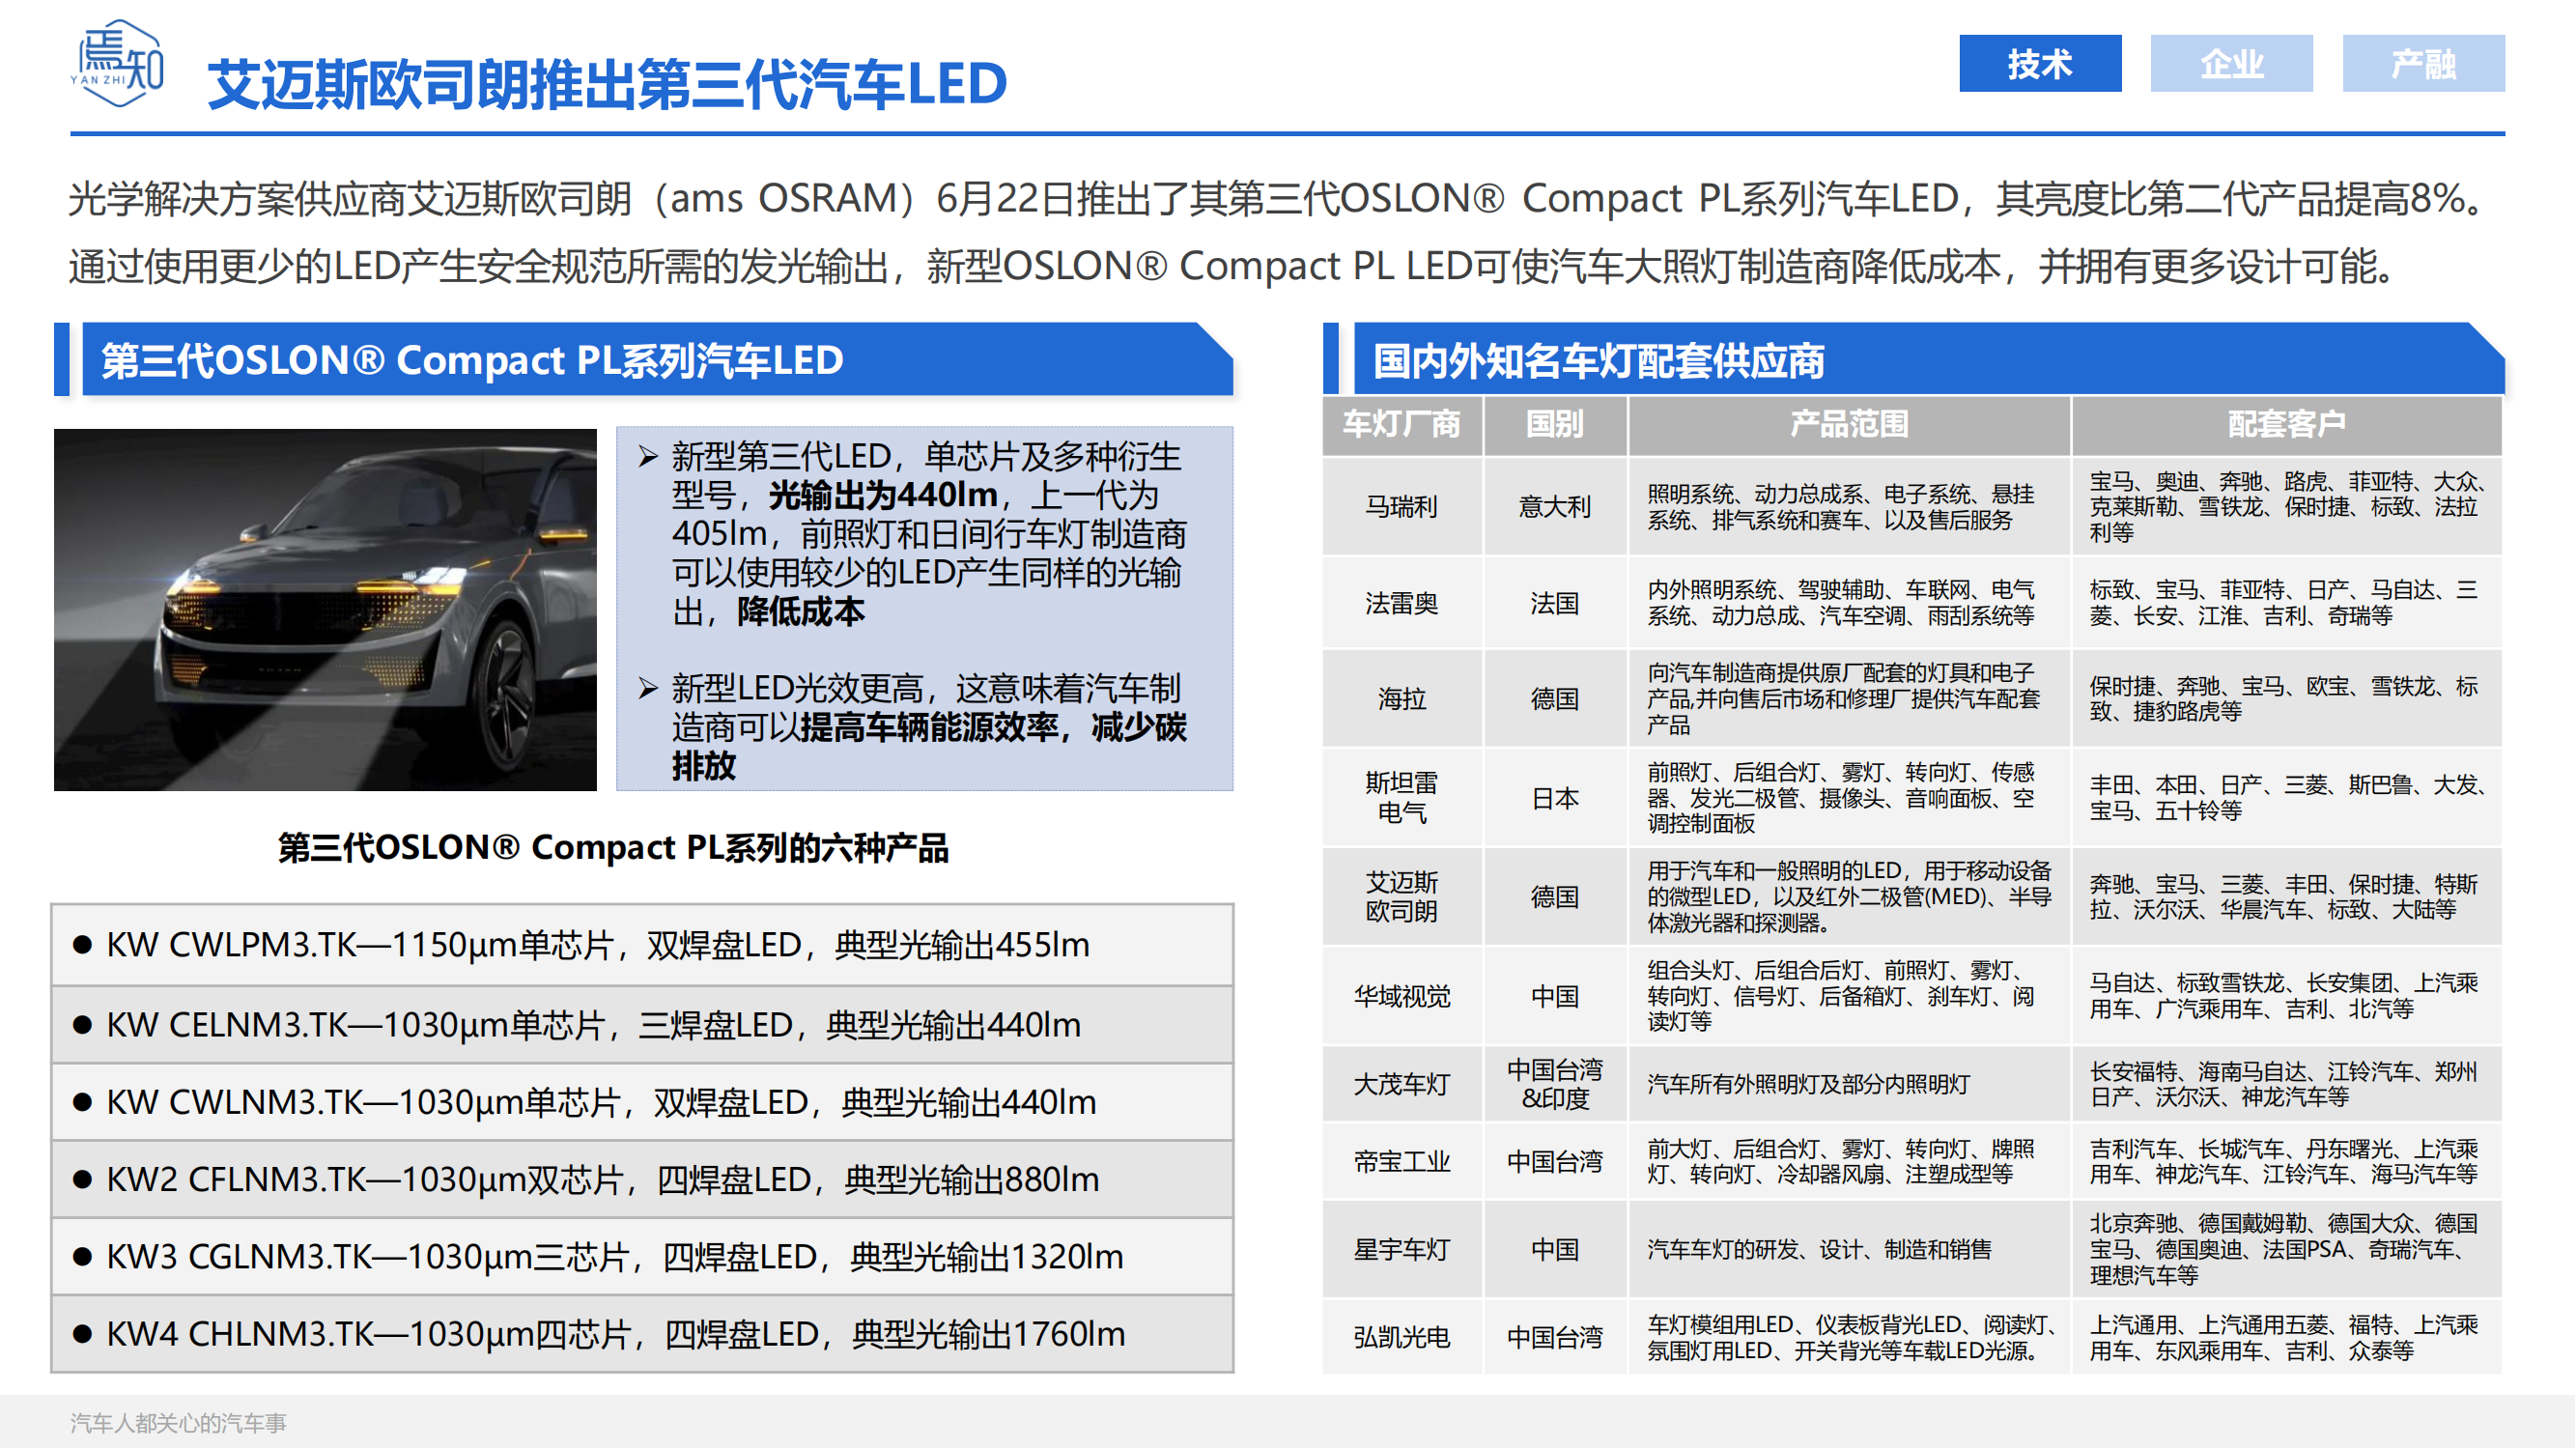2576x1449 pixels.
Task: Click the 法国 country cell
Action: [1555, 603]
